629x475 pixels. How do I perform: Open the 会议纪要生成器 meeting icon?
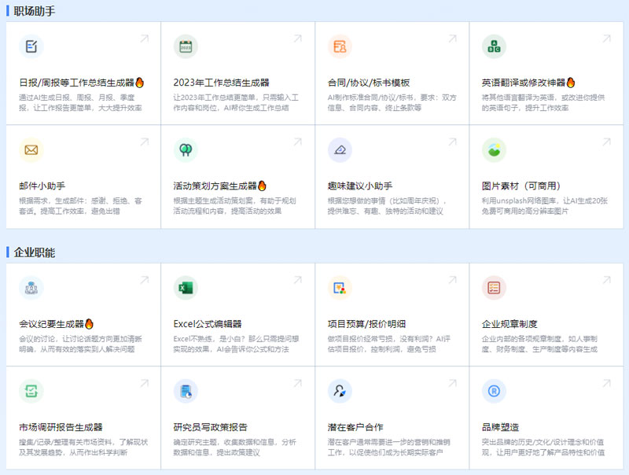(31, 286)
